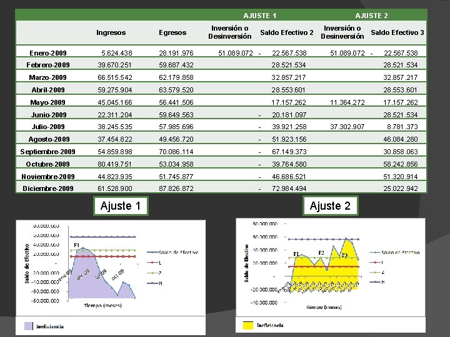The image size is (450, 337).
Task: Click the "Ingresos" column header
Action: click(x=111, y=32)
